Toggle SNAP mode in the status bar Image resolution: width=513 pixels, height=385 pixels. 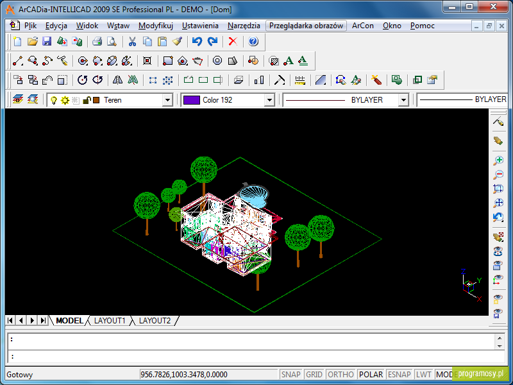coord(290,375)
